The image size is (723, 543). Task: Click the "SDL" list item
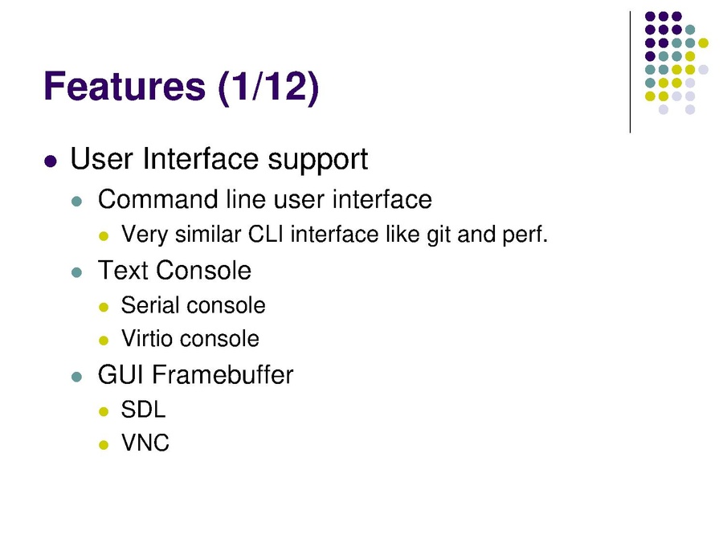point(143,410)
